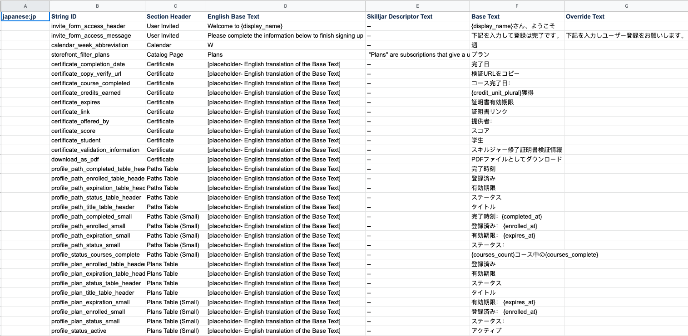Click the base text cell プラン
The height and width of the screenshot is (336, 688).
pyautogui.click(x=517, y=55)
